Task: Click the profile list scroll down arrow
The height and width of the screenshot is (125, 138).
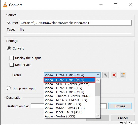Action: 98,115
